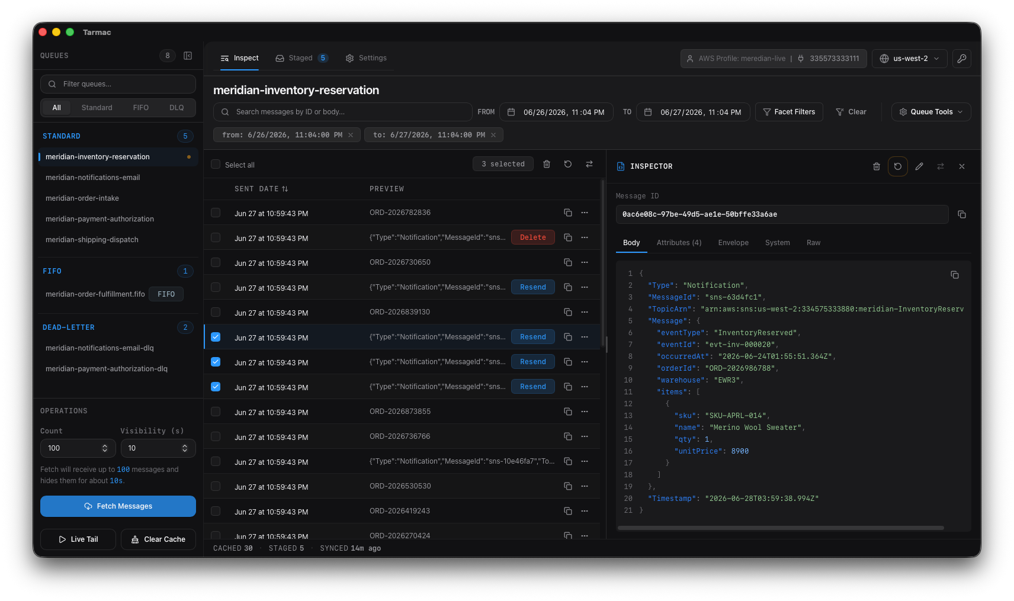
Task: Open the TO date field 06/27/2026
Action: pos(693,112)
